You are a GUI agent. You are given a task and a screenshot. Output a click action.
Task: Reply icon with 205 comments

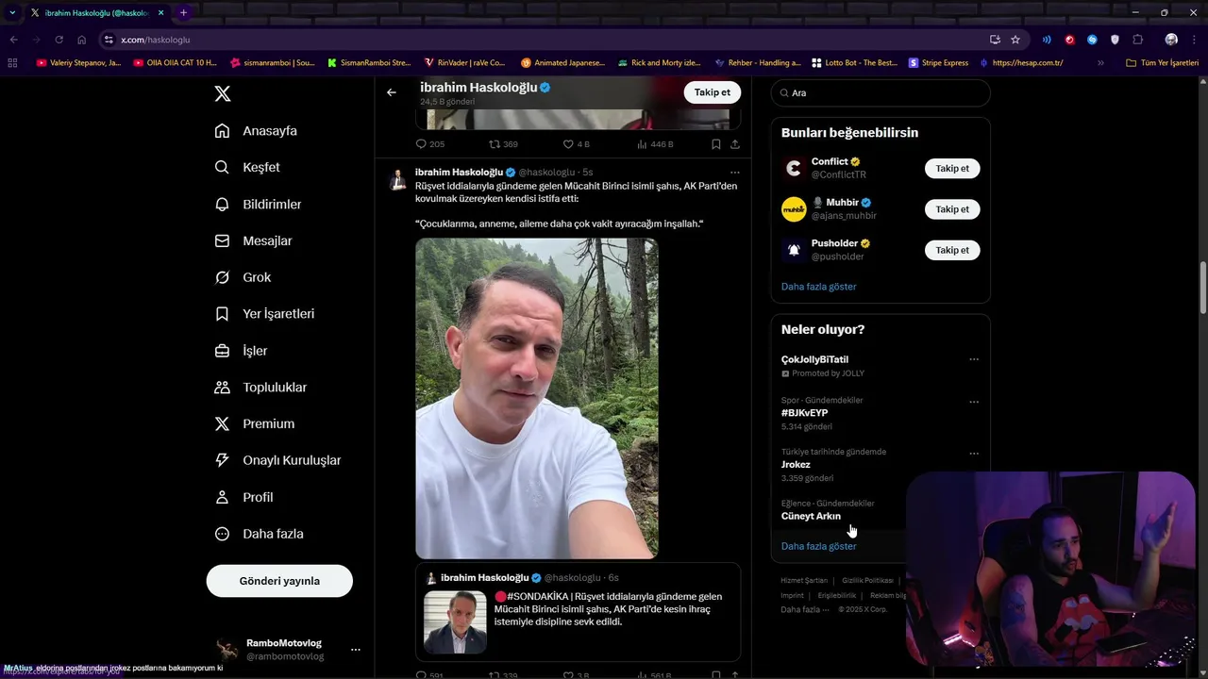[422, 144]
